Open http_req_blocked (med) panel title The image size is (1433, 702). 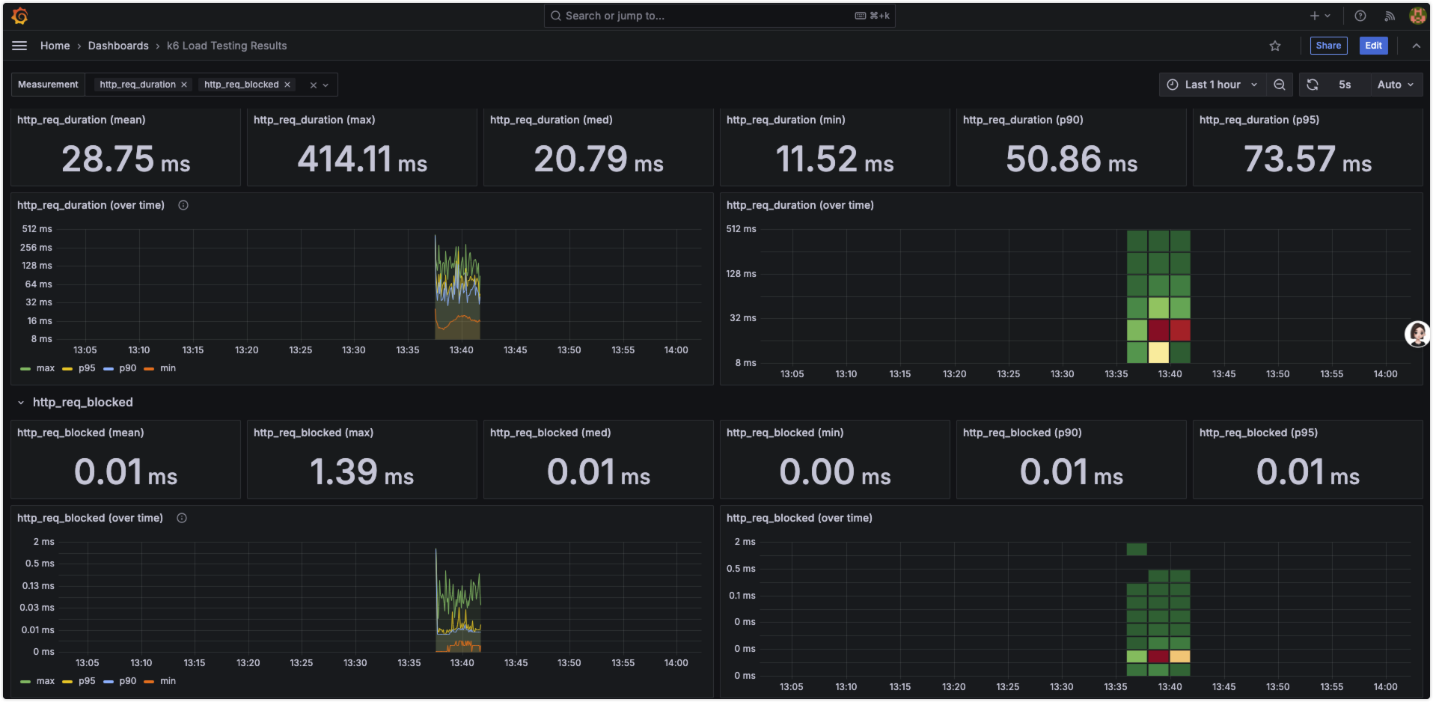(551, 433)
